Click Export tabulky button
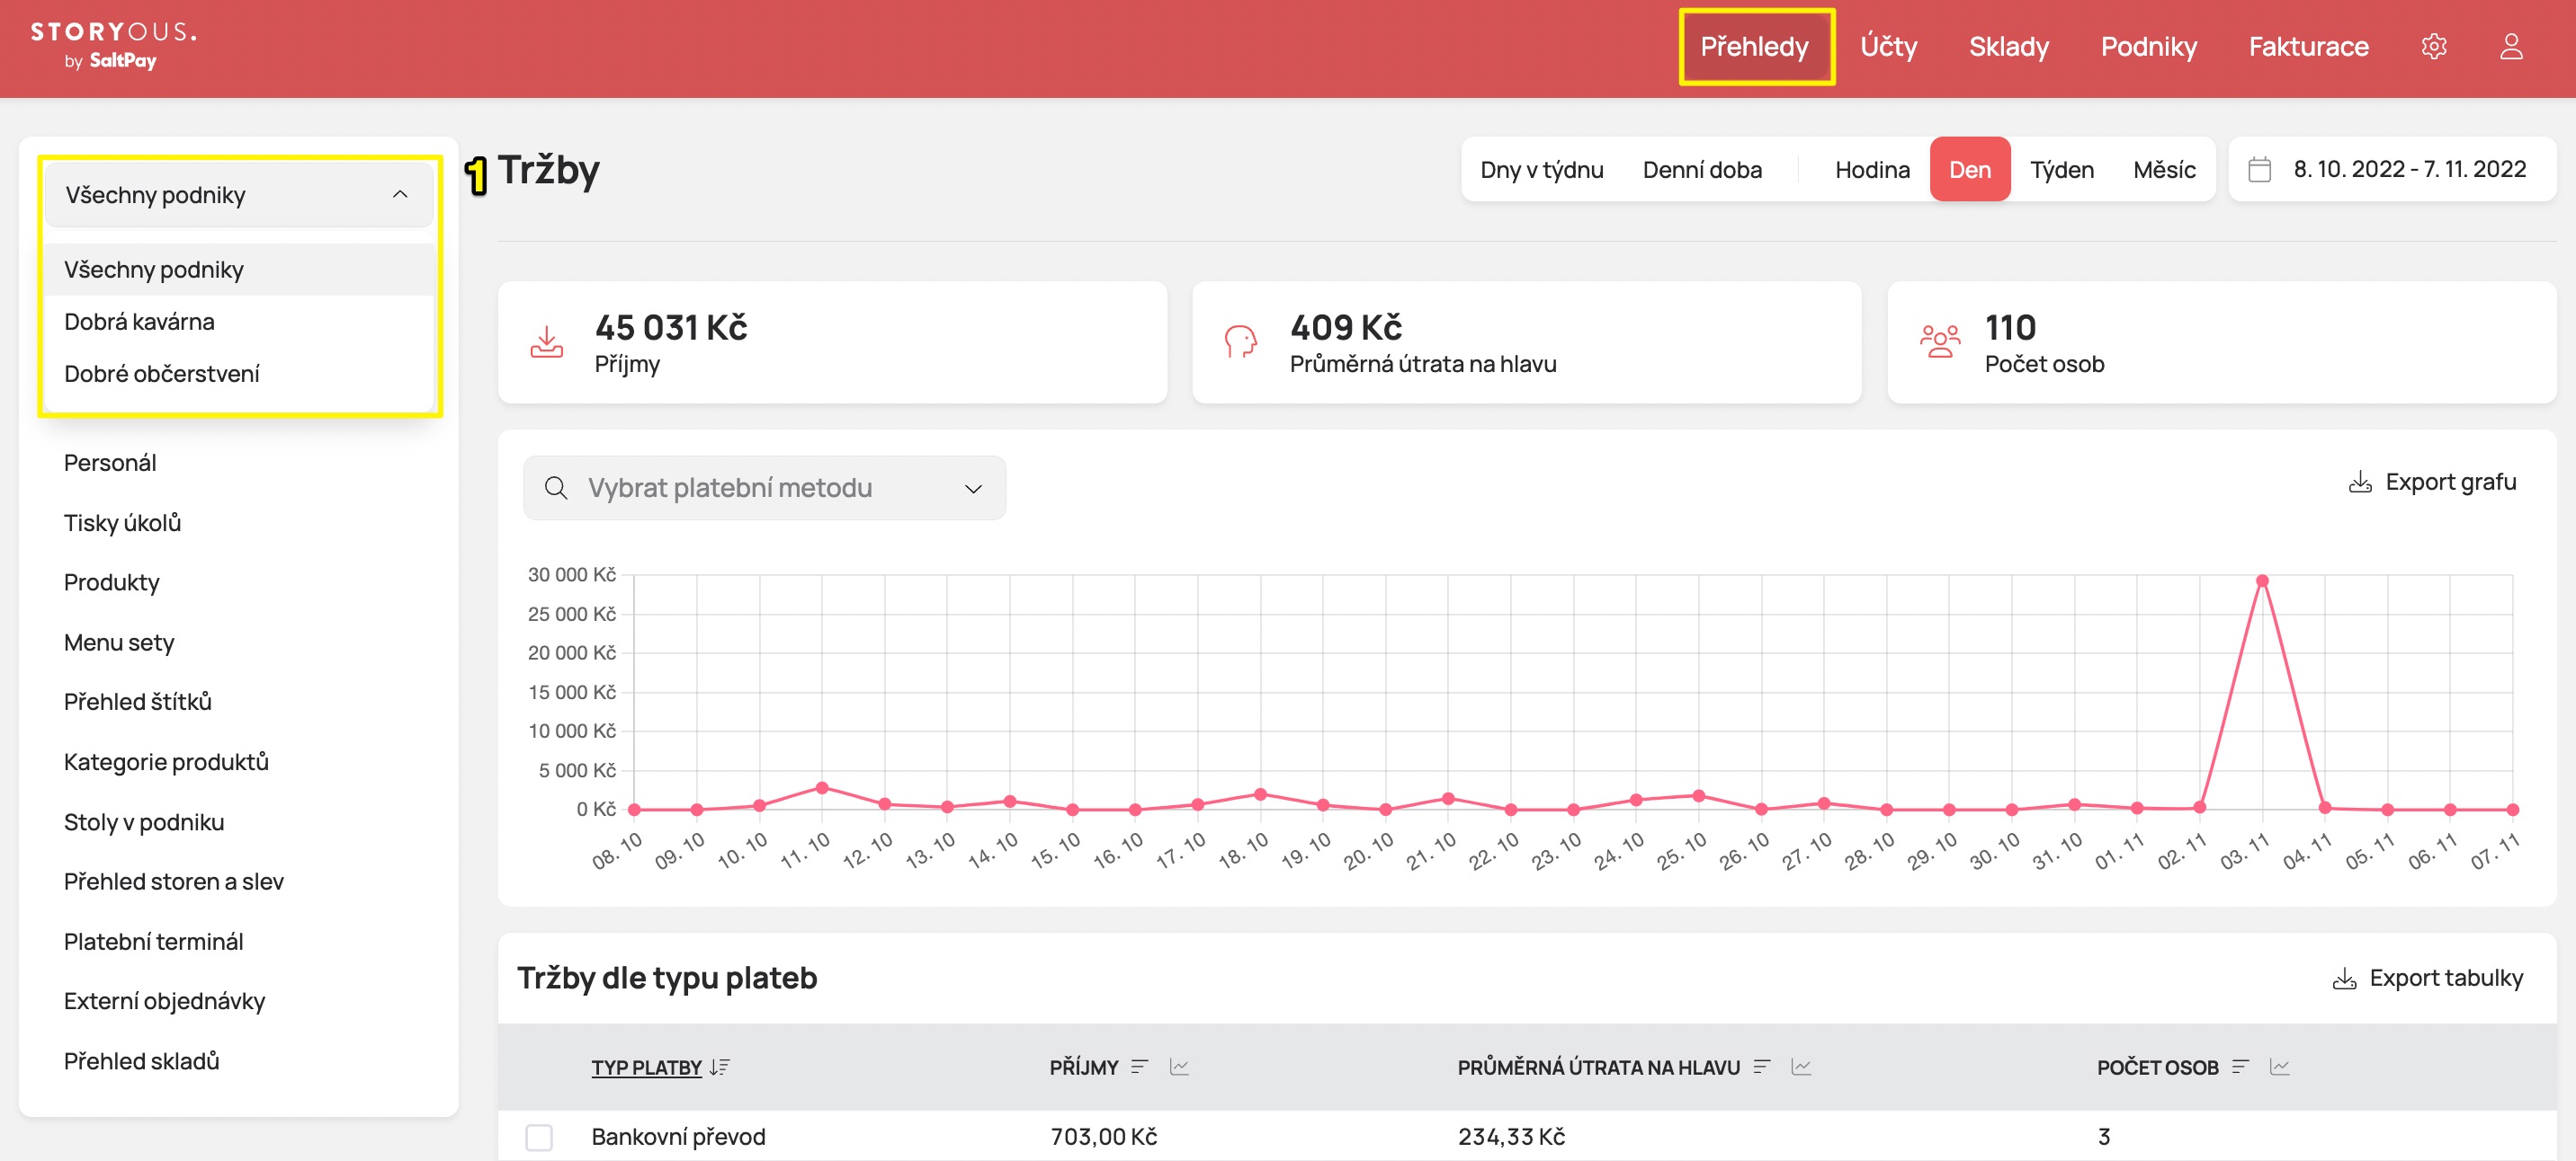The height and width of the screenshot is (1161, 2576). click(2427, 977)
